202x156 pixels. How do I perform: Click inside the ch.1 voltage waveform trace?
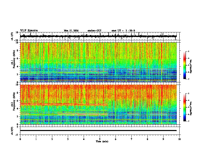click(x=98, y=36)
